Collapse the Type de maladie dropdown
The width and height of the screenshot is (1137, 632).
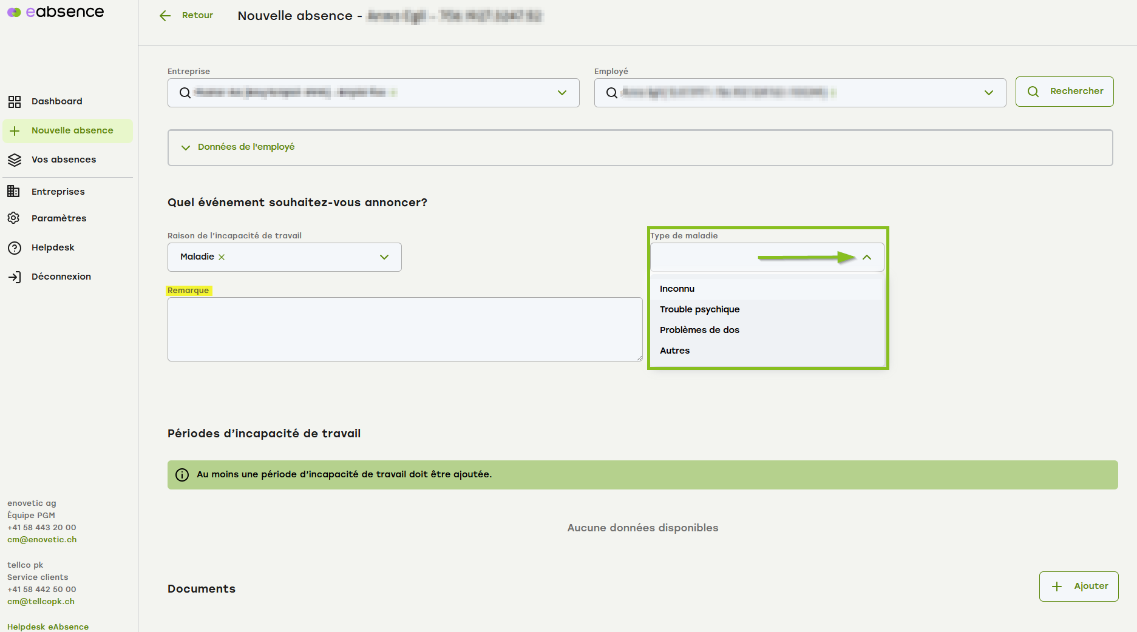(867, 257)
